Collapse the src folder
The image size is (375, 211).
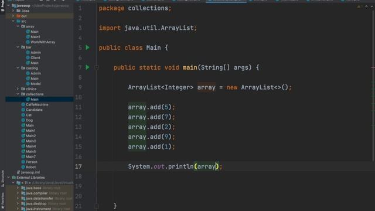pyautogui.click(x=13, y=21)
